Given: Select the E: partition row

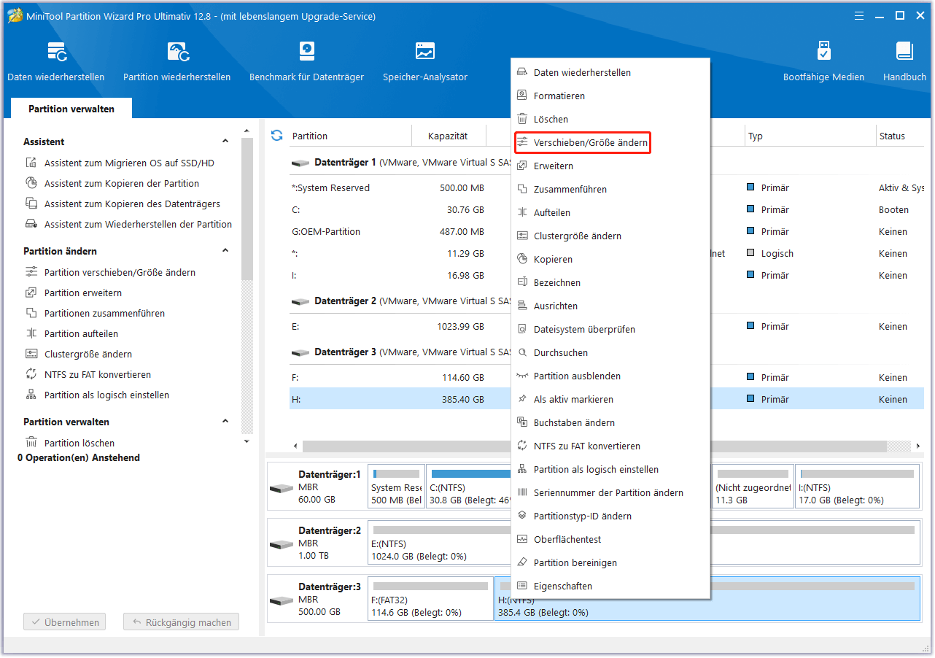Looking at the screenshot, I should click(x=400, y=327).
